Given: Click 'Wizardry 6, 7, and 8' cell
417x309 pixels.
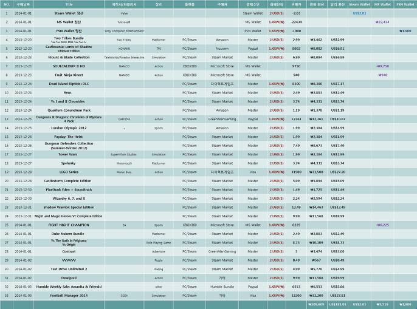Looking at the screenshot, I should (69, 199).
